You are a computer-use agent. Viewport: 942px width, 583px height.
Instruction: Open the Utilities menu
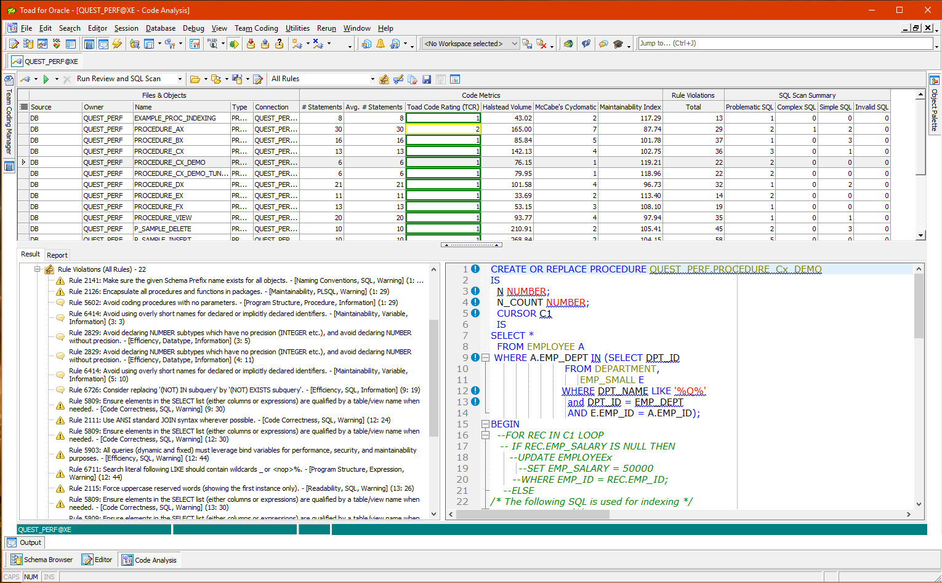297,28
